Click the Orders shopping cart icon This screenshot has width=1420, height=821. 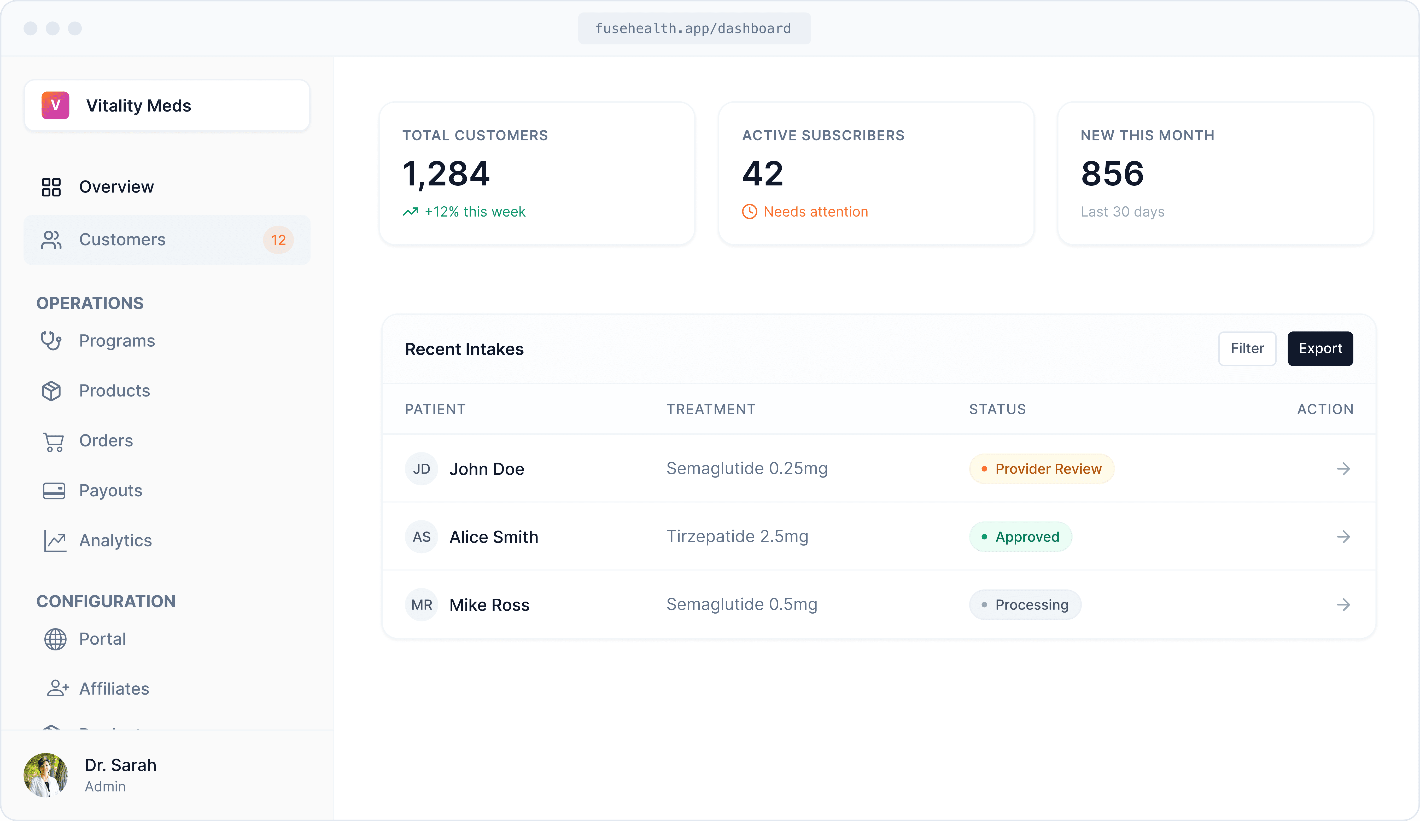pyautogui.click(x=54, y=441)
